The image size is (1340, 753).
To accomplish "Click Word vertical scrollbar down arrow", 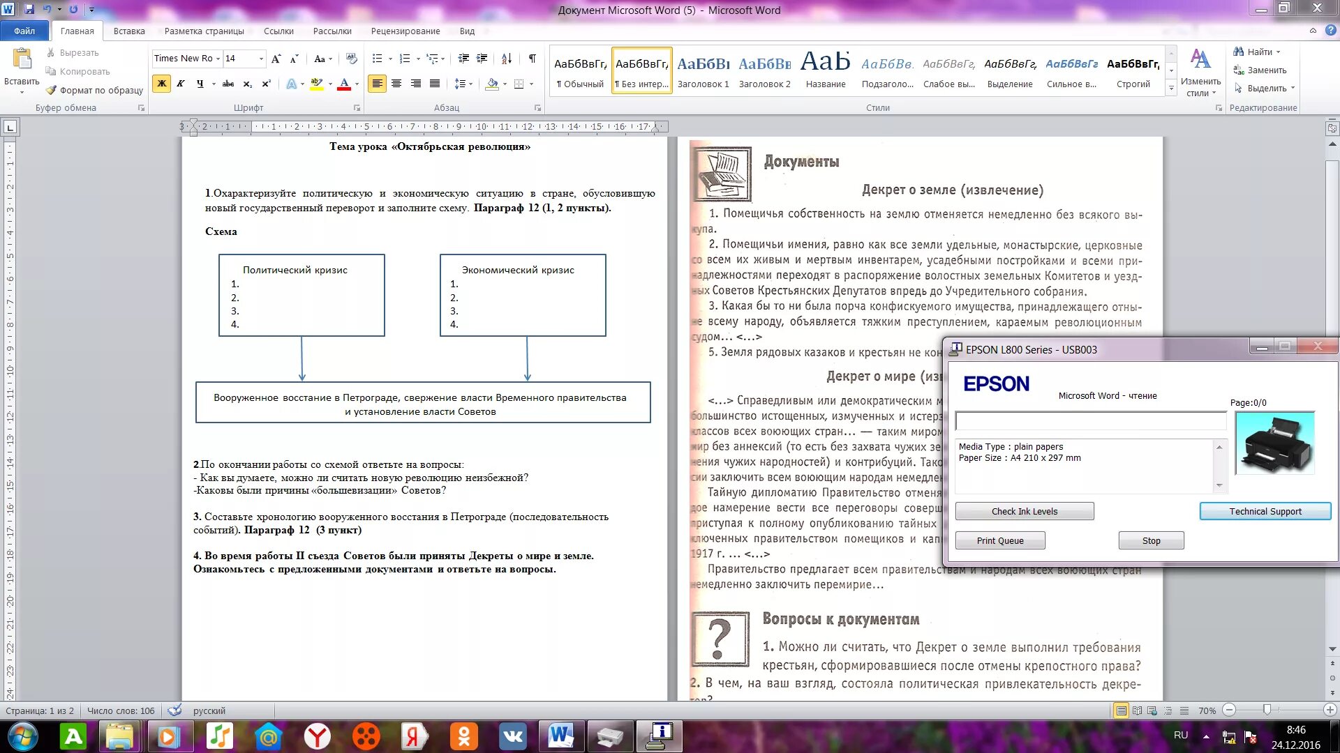I will tap(1332, 649).
